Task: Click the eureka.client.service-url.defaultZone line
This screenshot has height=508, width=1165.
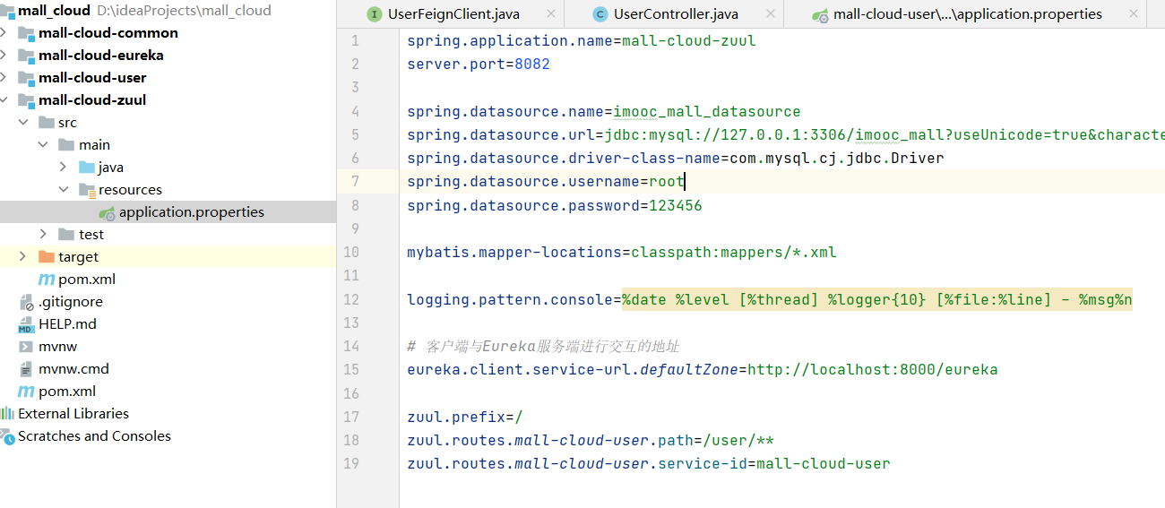Action: pyautogui.click(x=703, y=370)
